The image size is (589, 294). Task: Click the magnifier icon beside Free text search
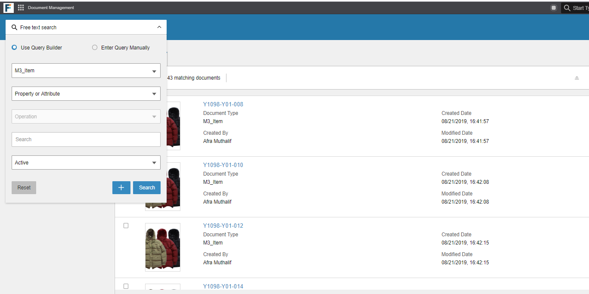[15, 27]
